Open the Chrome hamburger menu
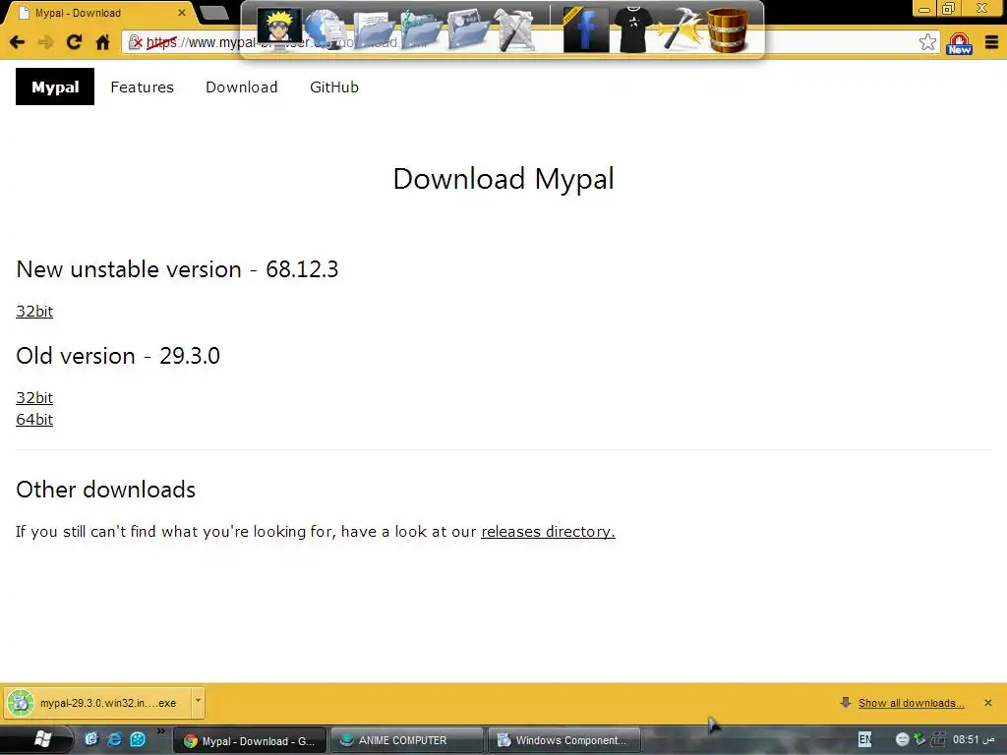This screenshot has height=755, width=1007. click(991, 42)
